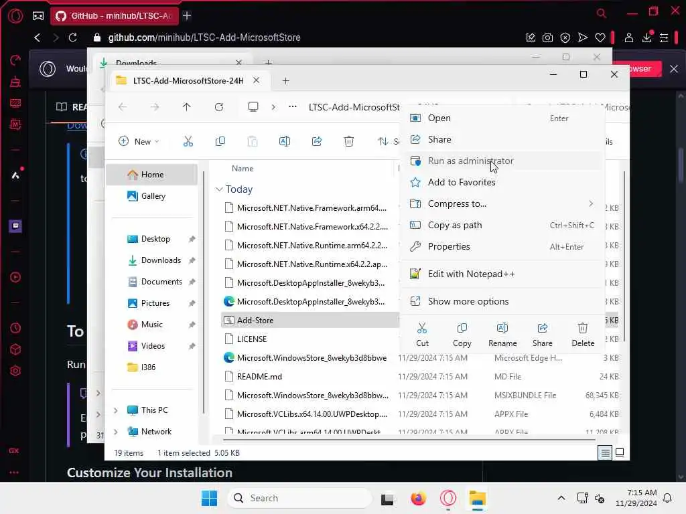Click Share icon in Explorer toolbar
This screenshot has width=686, height=514.
click(317, 141)
